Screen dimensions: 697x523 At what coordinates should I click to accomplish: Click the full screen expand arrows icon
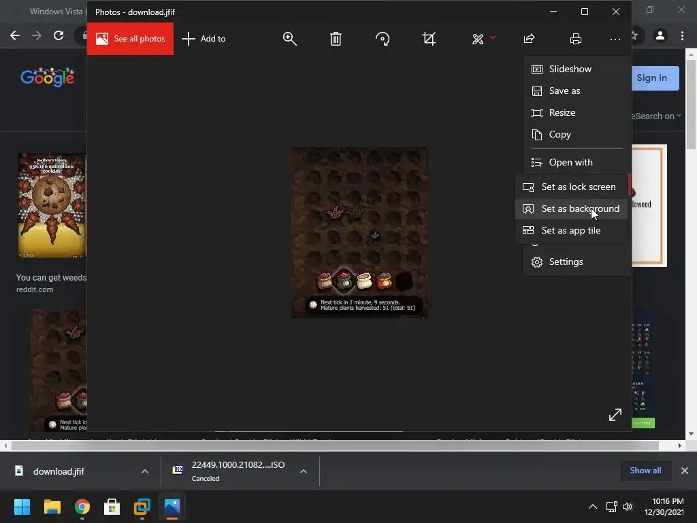pyautogui.click(x=615, y=415)
